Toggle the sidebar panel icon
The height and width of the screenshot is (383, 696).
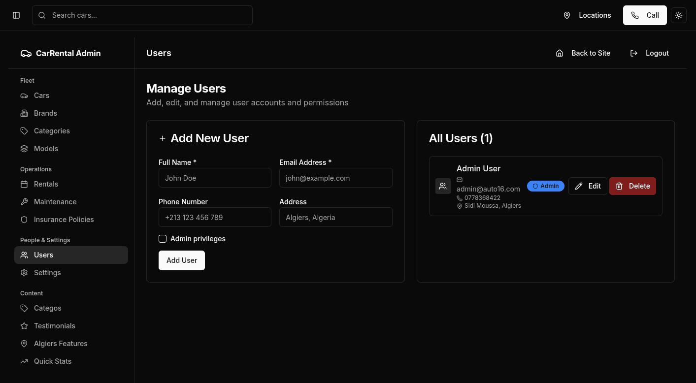(x=16, y=15)
